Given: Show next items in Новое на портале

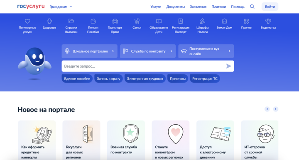Looking at the screenshot, I should (x=276, y=109).
